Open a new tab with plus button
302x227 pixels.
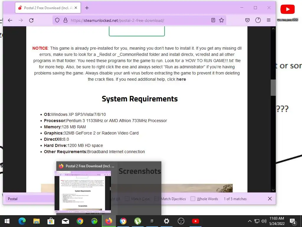click(x=87, y=8)
